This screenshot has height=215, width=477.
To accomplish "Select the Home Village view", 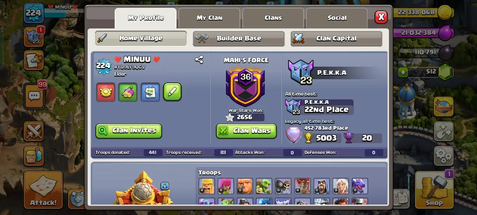I will pos(141,38).
